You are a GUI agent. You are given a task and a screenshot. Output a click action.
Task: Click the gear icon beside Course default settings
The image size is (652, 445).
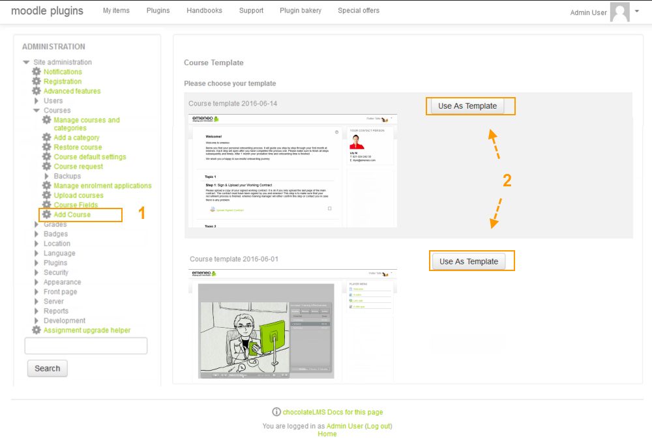[46, 156]
